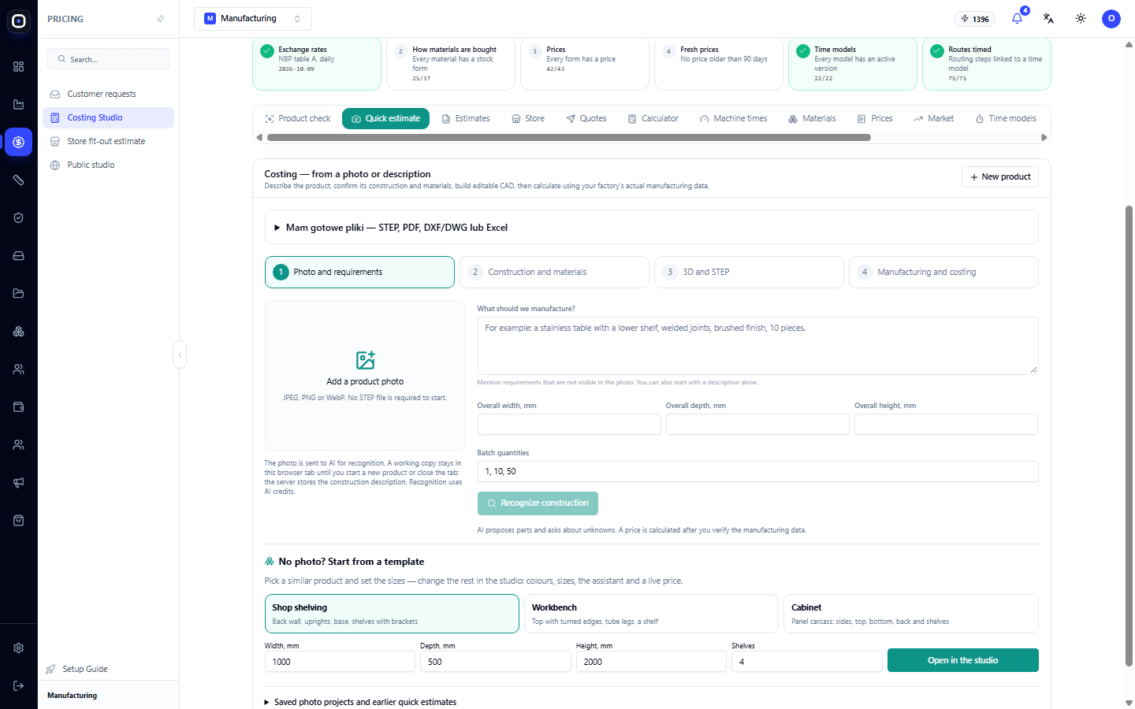Open Customer requests in the sidebar
The width and height of the screenshot is (1135, 709).
(108, 94)
